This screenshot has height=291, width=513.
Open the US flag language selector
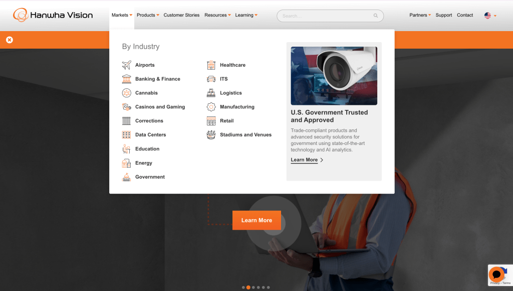click(490, 16)
